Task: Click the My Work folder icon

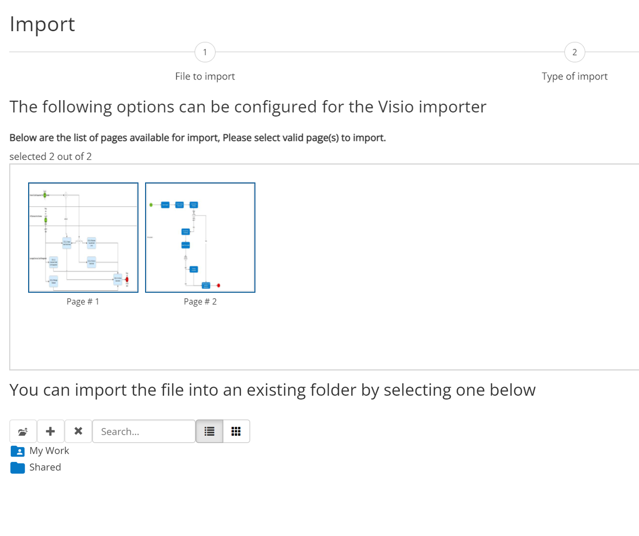Action: tap(17, 451)
